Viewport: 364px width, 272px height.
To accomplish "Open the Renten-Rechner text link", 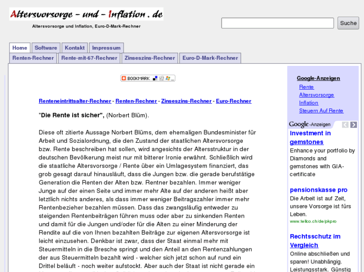I will click(136, 101).
